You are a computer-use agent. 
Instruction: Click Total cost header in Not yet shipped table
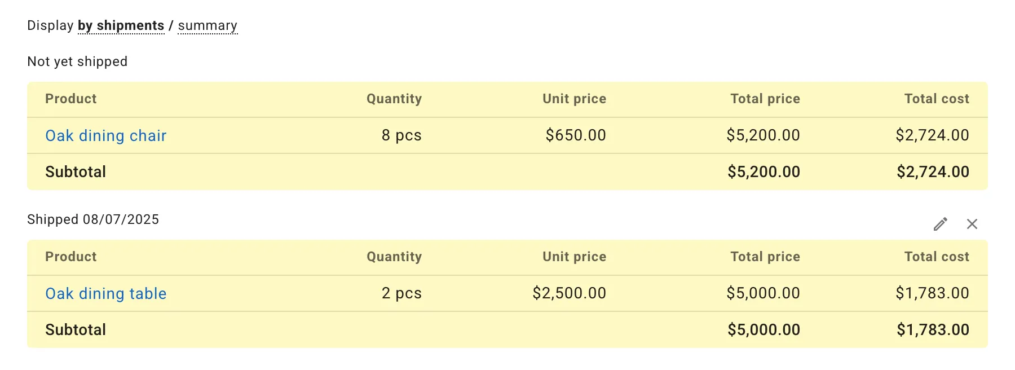[936, 99]
